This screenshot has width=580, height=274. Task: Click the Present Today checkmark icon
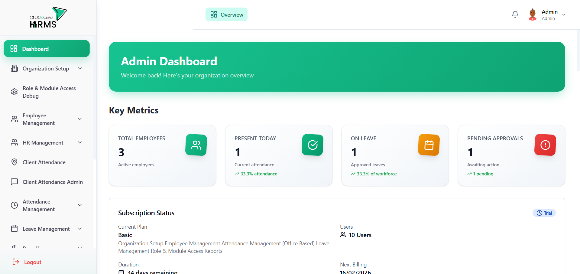[x=313, y=145]
